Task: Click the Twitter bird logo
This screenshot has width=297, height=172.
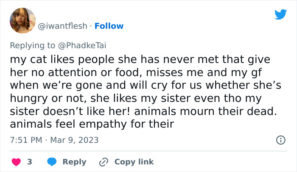Action: (280, 15)
